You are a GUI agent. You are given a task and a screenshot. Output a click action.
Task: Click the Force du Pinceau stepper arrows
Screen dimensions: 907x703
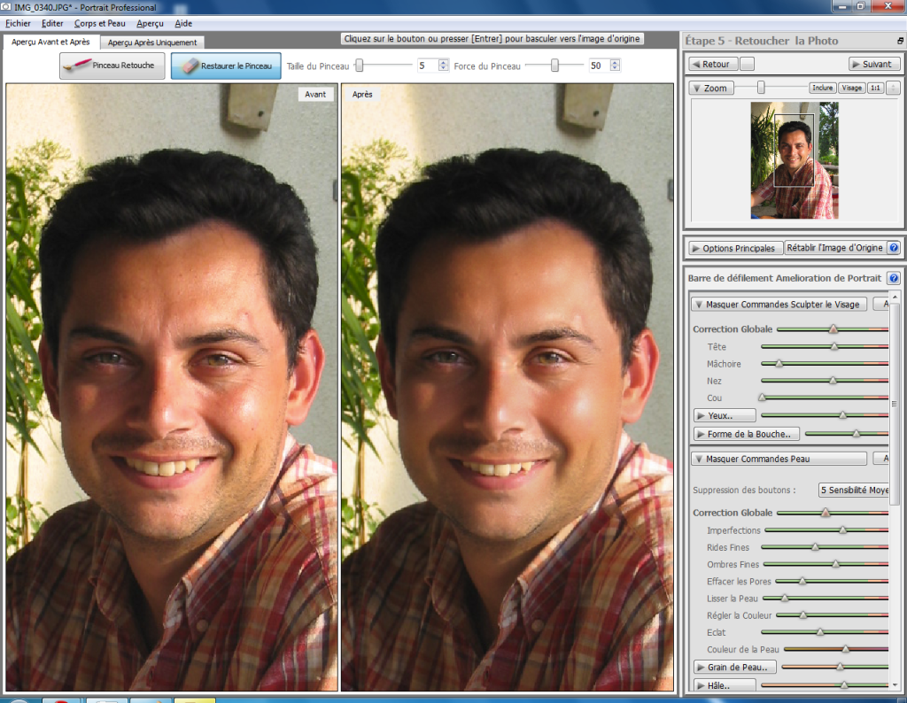click(615, 66)
